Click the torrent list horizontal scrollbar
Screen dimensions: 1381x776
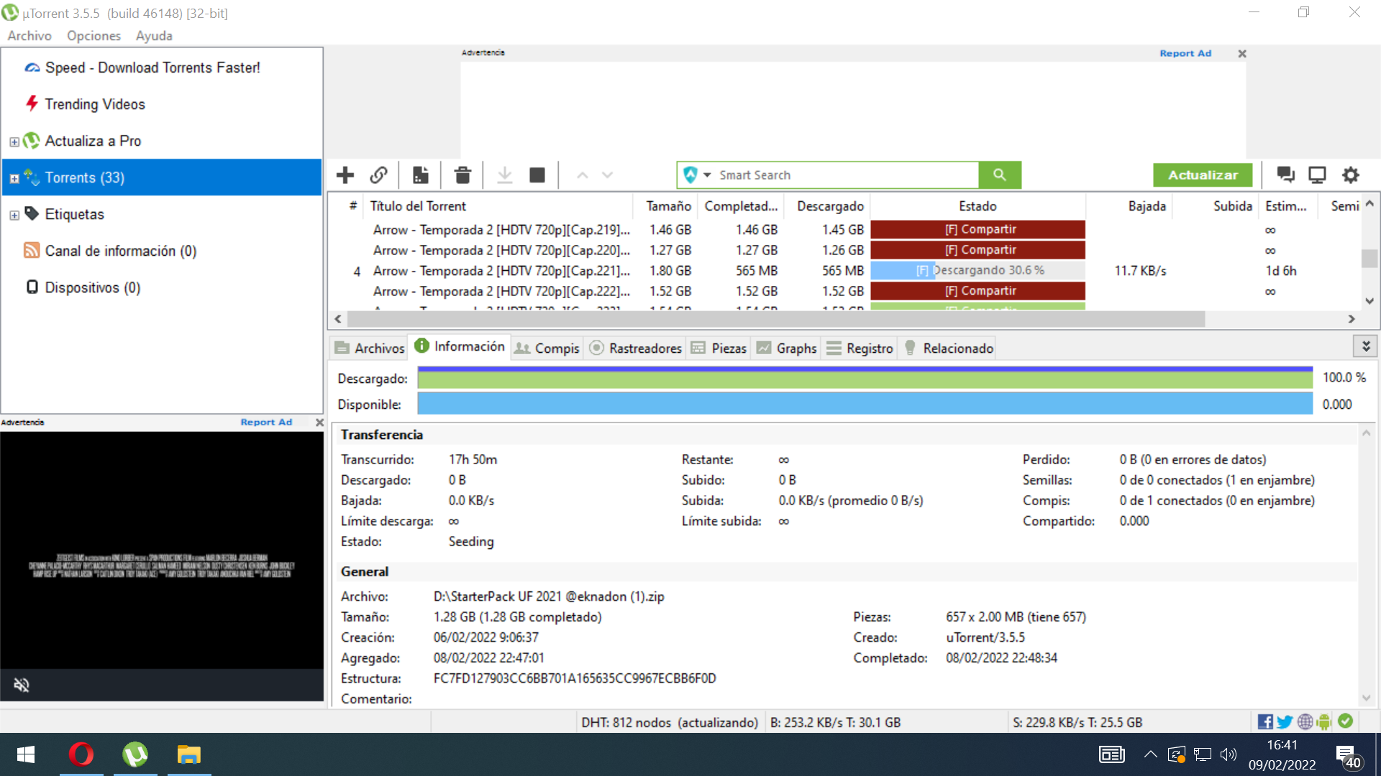(x=776, y=318)
